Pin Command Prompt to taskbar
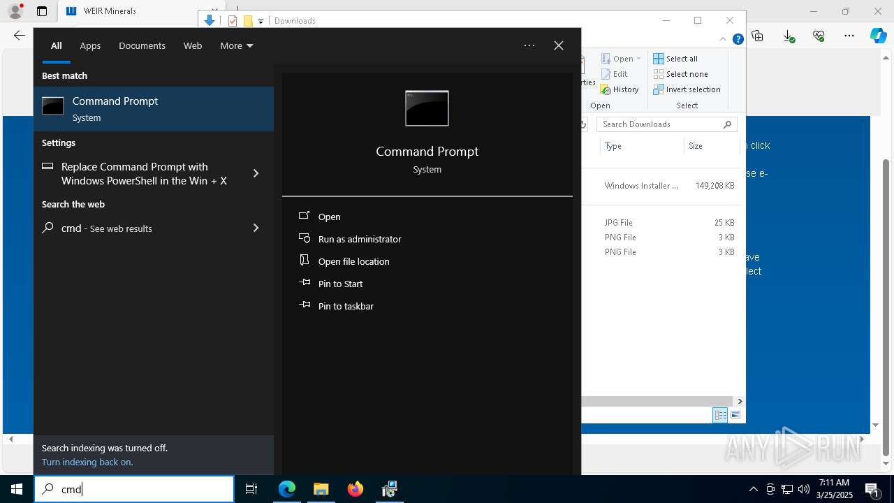Screen dimensions: 894x503 (x=346, y=306)
